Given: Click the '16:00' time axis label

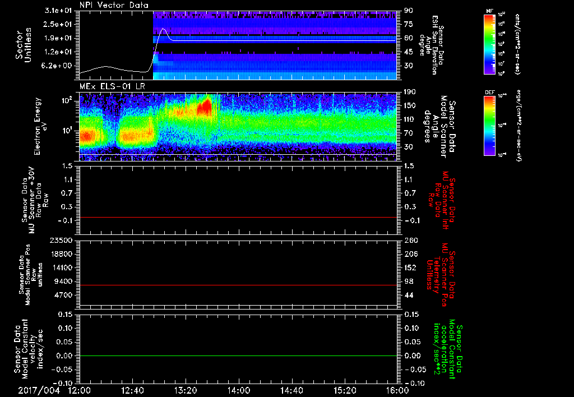Looking at the screenshot, I should pyautogui.click(x=397, y=390).
